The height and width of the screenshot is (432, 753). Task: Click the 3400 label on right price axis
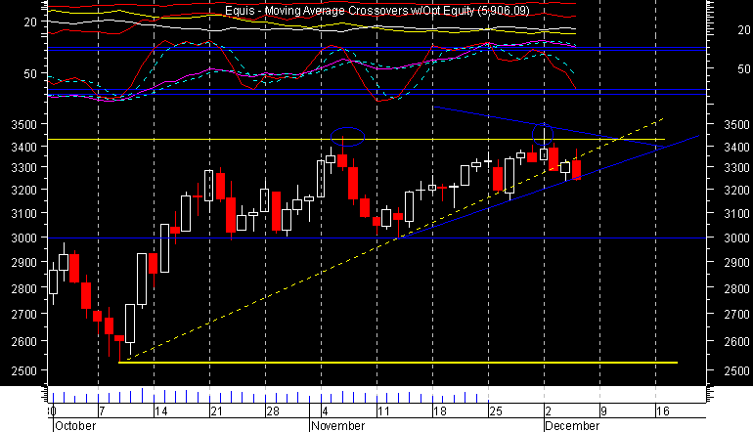[736, 147]
